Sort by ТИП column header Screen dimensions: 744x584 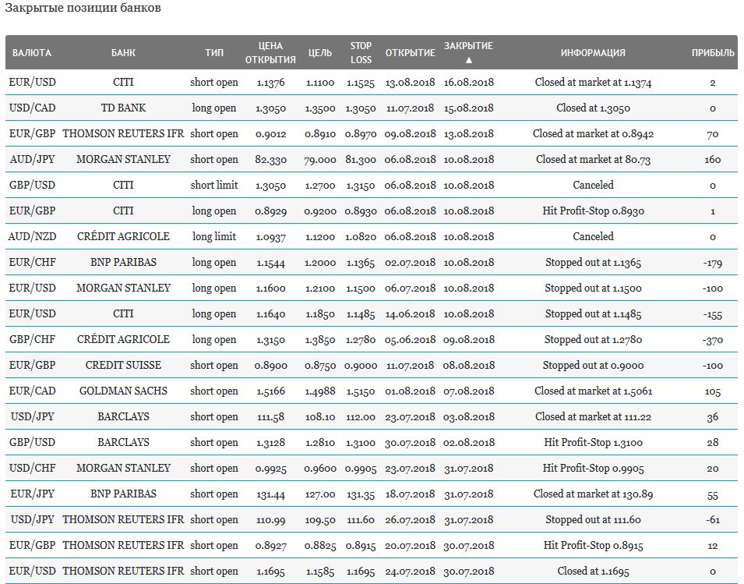point(214,53)
